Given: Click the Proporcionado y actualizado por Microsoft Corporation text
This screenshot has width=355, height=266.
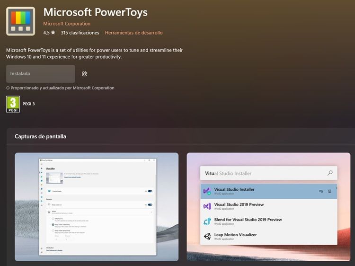Looking at the screenshot, I should (x=62, y=88).
